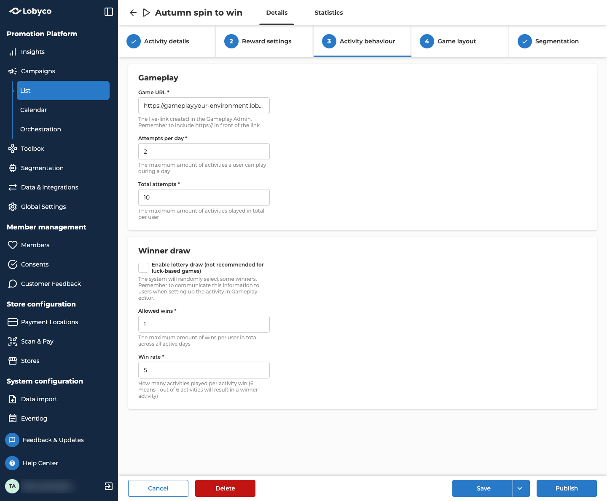
Task: Enable the lottery draw checkbox
Action: (143, 268)
